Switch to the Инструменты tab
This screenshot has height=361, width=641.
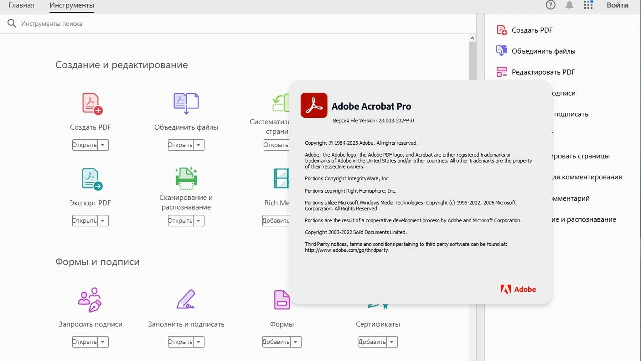[x=72, y=6]
